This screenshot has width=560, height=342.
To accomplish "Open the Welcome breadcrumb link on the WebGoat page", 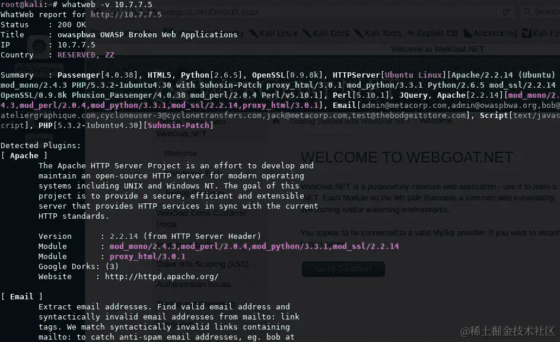I will point(435,121).
